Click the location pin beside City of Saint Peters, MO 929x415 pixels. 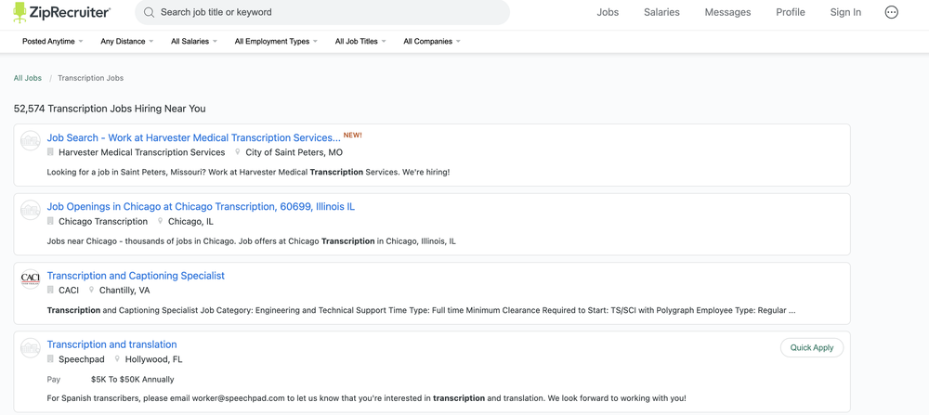tap(238, 152)
